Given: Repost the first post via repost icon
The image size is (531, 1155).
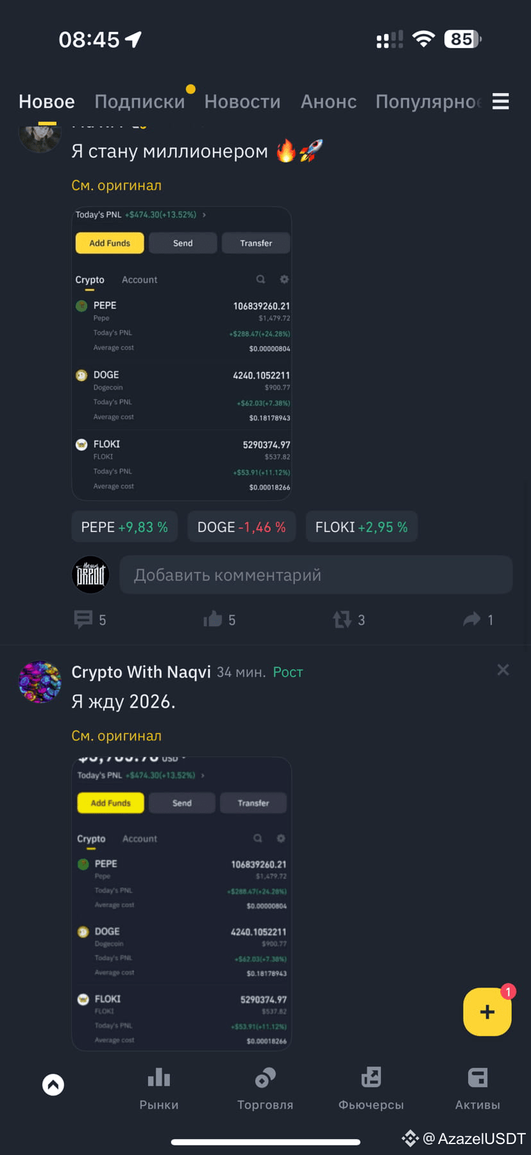Looking at the screenshot, I should (x=342, y=619).
